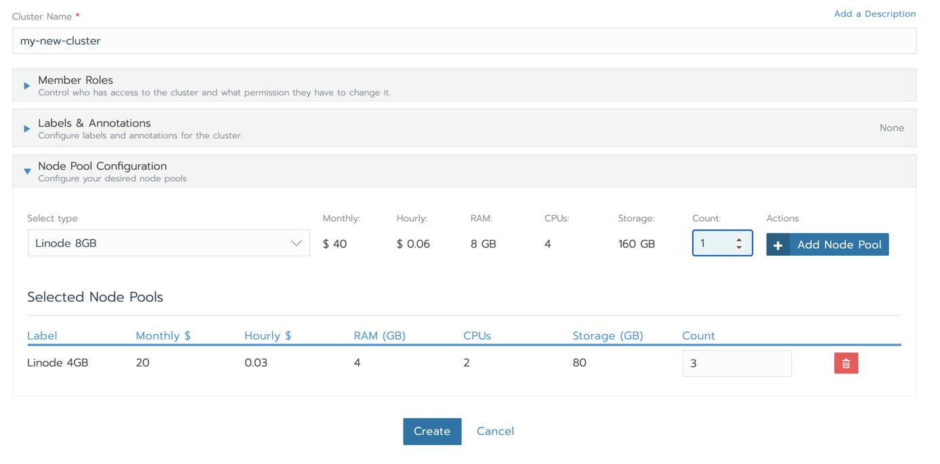
Task: Click the Monthly $ column header
Action: [163, 335]
